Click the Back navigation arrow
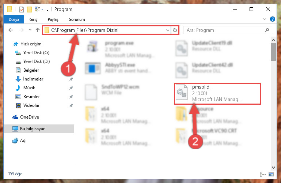This screenshot has height=183, width=281. pos(11,30)
